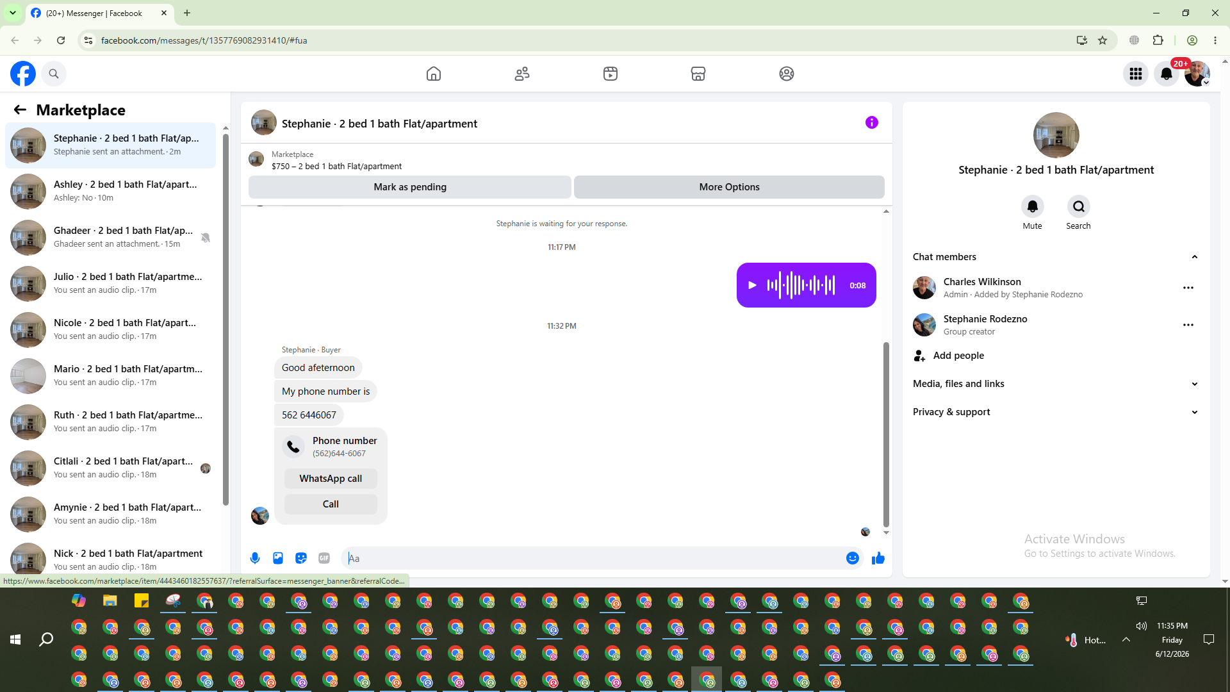Open the Friends icon in top navigation
Viewport: 1230px width, 692px height.
coord(522,74)
